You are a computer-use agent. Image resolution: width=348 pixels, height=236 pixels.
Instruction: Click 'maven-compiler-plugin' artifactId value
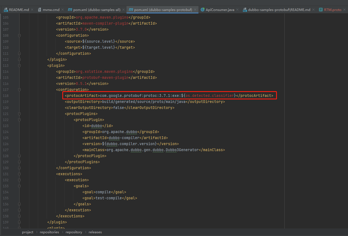tap(105, 23)
